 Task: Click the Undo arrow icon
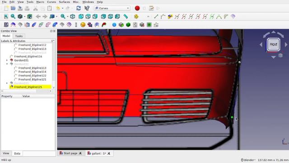58,8
